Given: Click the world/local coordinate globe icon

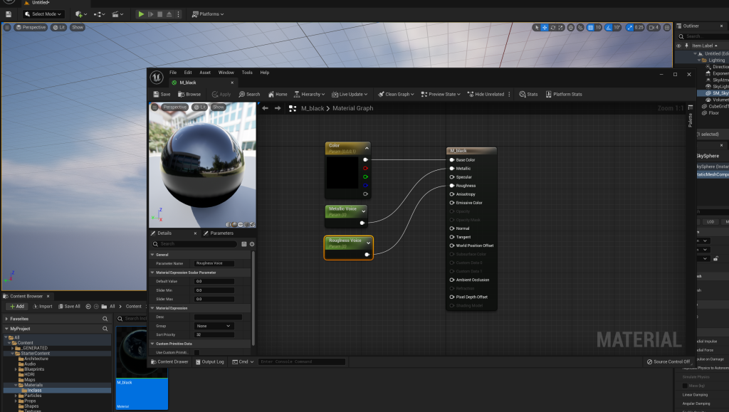Looking at the screenshot, I should [x=571, y=28].
